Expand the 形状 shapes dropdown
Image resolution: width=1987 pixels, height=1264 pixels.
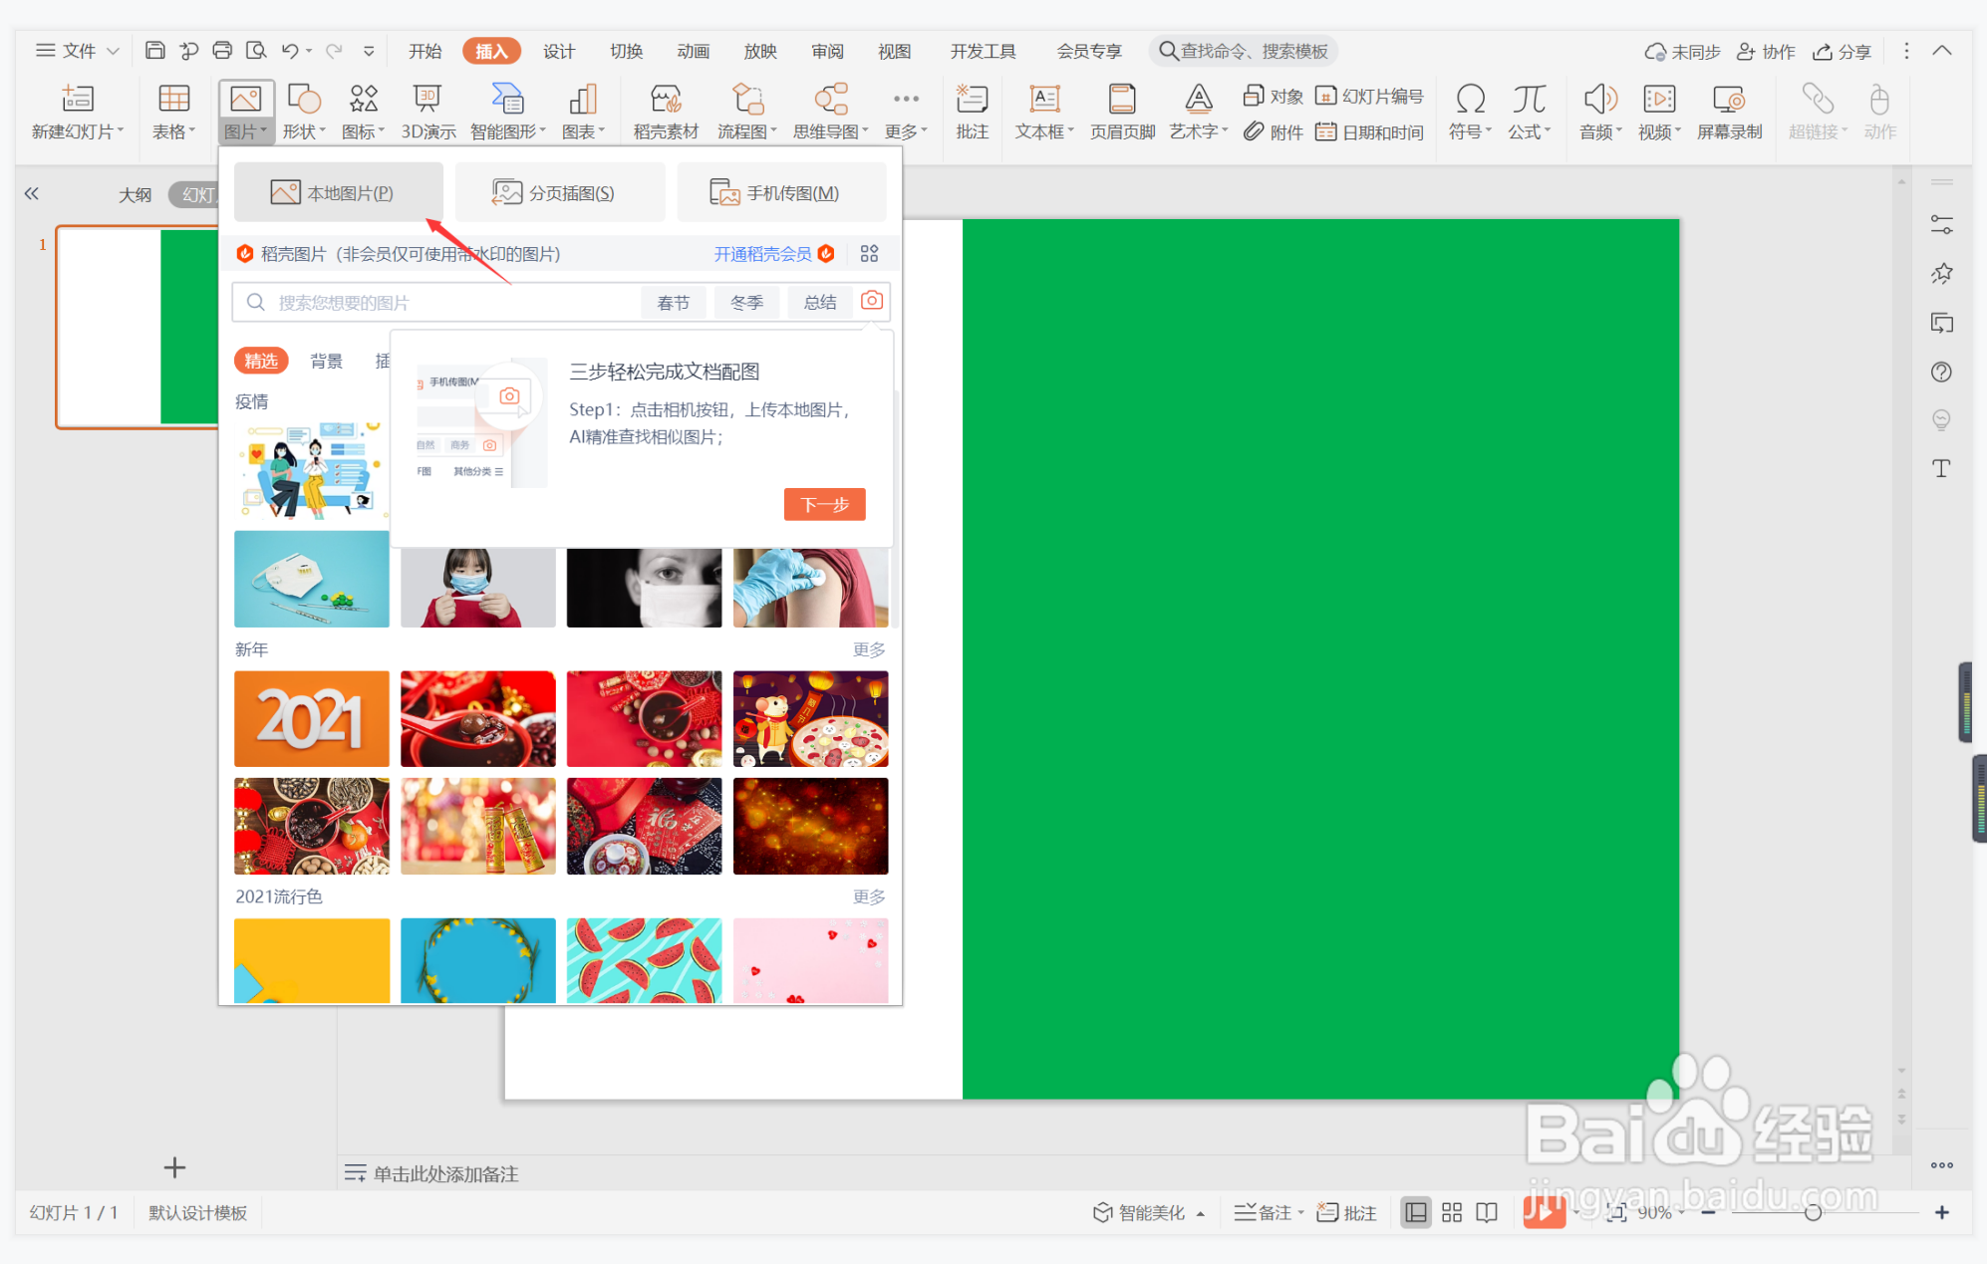[304, 131]
